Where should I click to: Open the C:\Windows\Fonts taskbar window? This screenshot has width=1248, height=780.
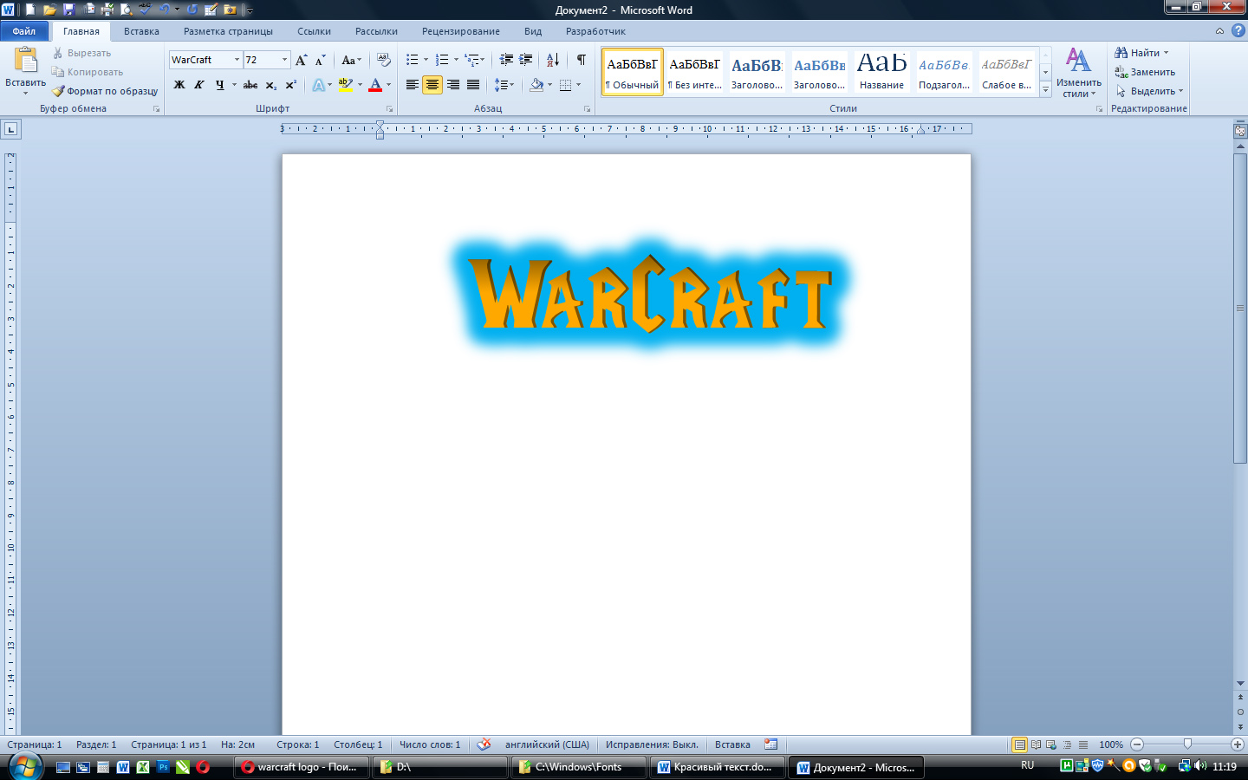coord(579,767)
